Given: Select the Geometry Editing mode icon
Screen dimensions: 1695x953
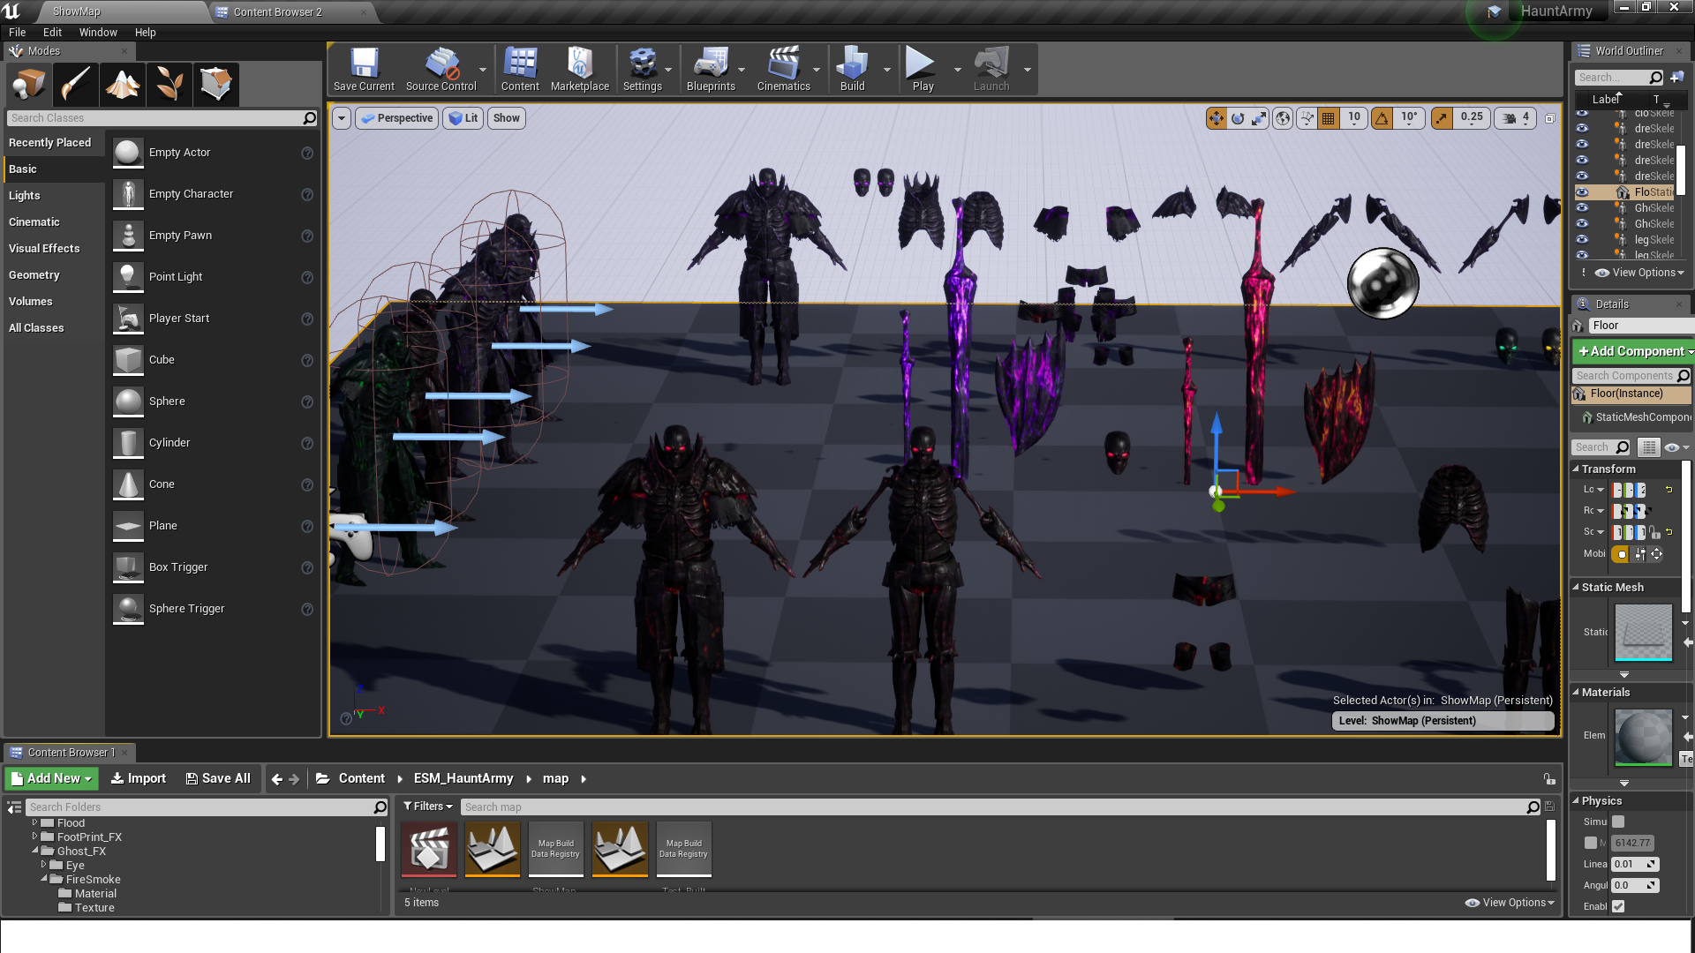Looking at the screenshot, I should (216, 85).
